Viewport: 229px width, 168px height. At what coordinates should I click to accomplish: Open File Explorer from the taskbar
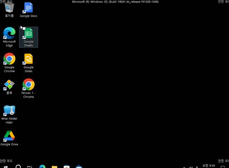54,167
